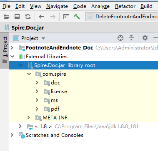
Task: Click the External Libraries bars icon
Action: 22,57
